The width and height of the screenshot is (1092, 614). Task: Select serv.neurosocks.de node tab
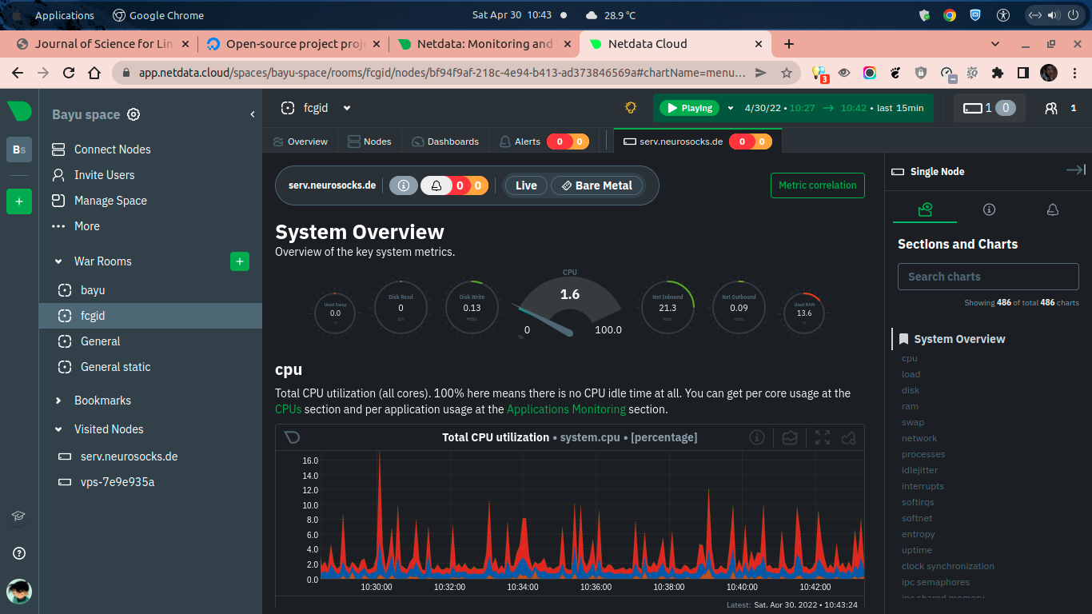pos(698,142)
